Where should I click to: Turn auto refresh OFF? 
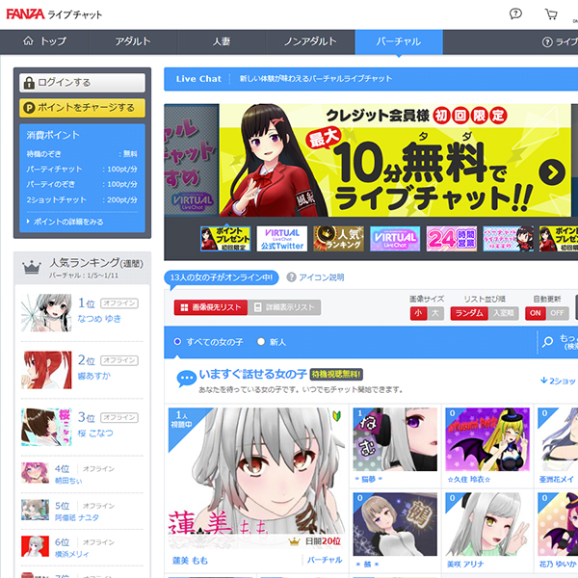[557, 313]
